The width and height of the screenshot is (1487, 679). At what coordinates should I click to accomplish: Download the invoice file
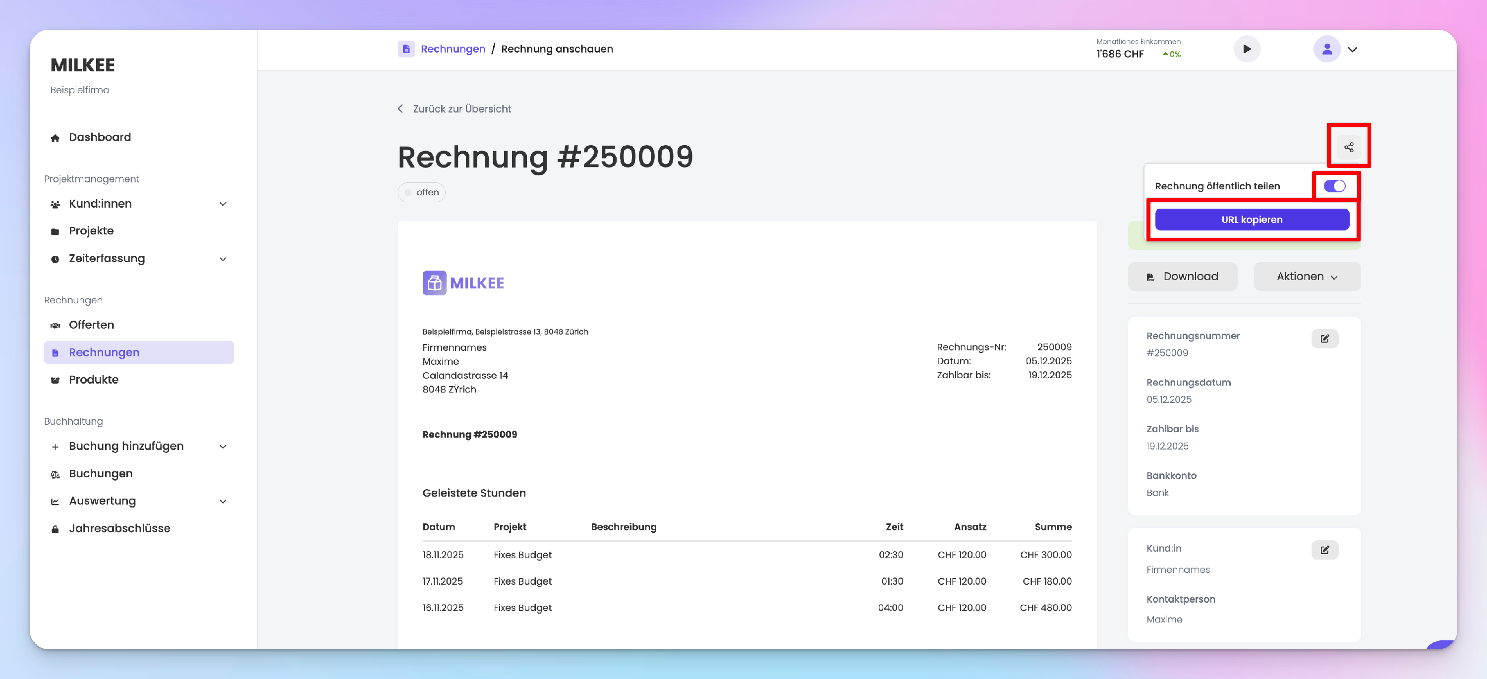[x=1182, y=277]
